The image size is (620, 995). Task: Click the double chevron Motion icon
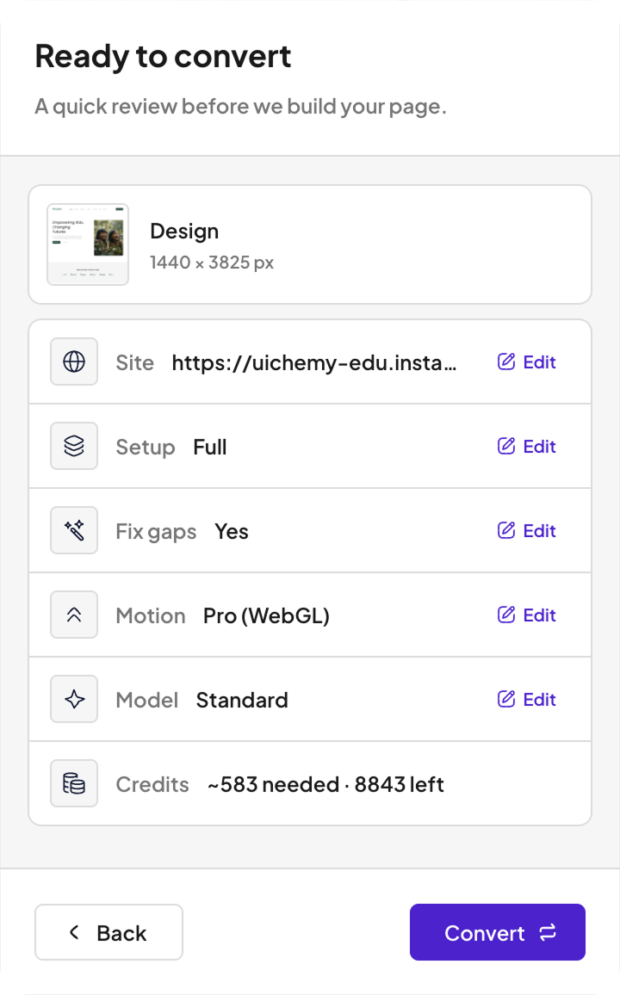(74, 615)
